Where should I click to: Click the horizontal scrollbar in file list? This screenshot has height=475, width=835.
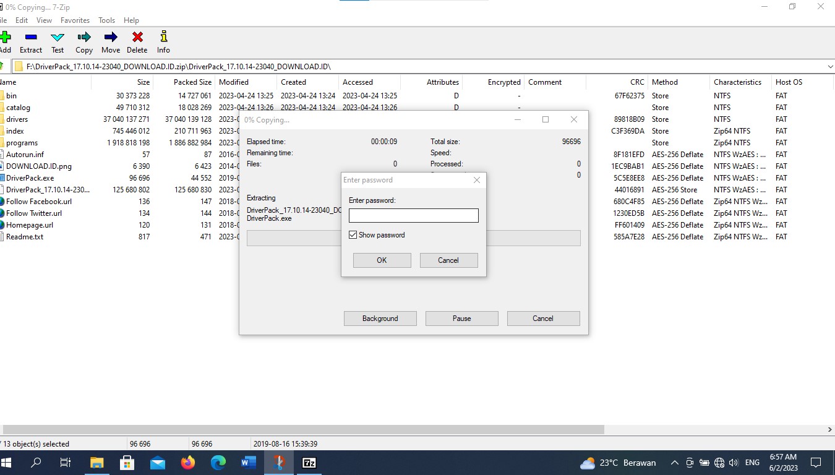pyautogui.click(x=304, y=429)
